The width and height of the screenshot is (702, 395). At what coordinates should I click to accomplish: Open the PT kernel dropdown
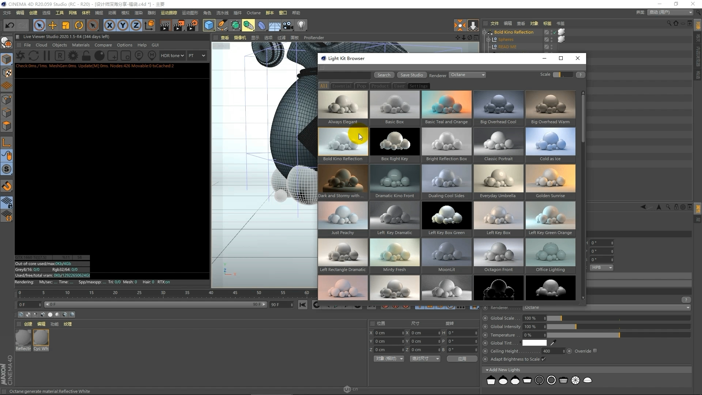click(197, 56)
